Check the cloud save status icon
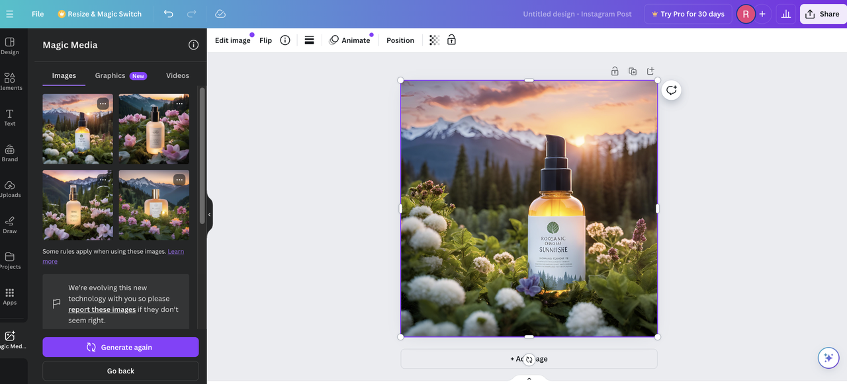847x384 pixels. tap(220, 14)
